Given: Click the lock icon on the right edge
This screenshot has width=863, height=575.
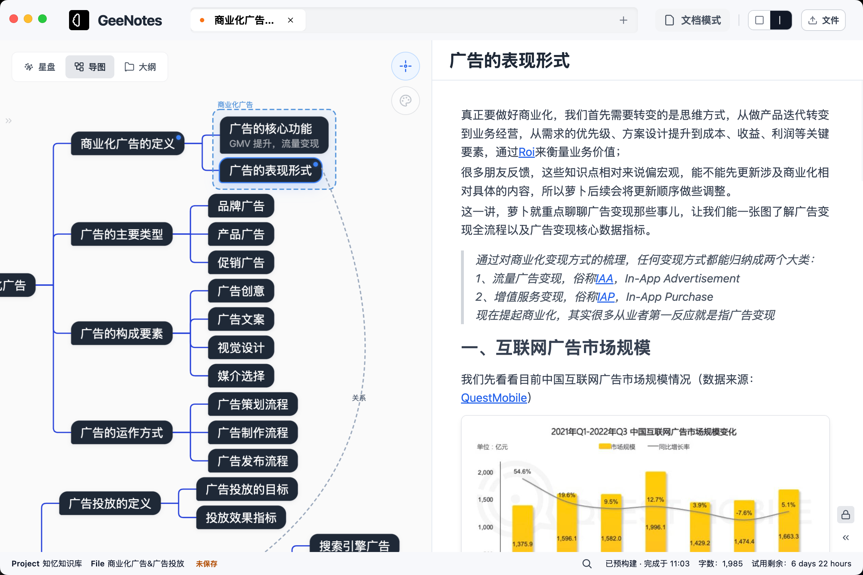Looking at the screenshot, I should (846, 515).
